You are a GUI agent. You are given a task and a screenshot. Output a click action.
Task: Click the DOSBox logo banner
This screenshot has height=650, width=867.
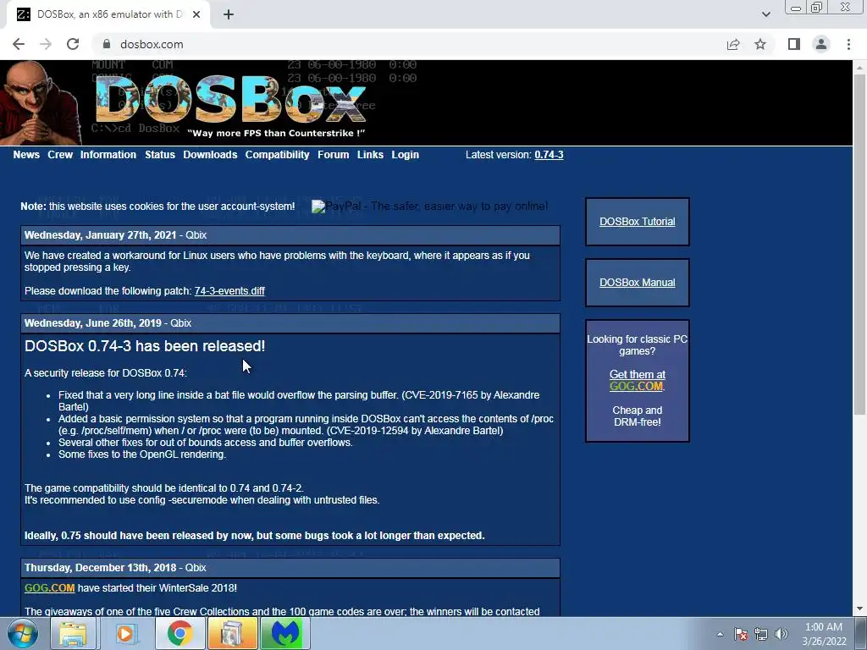231,100
